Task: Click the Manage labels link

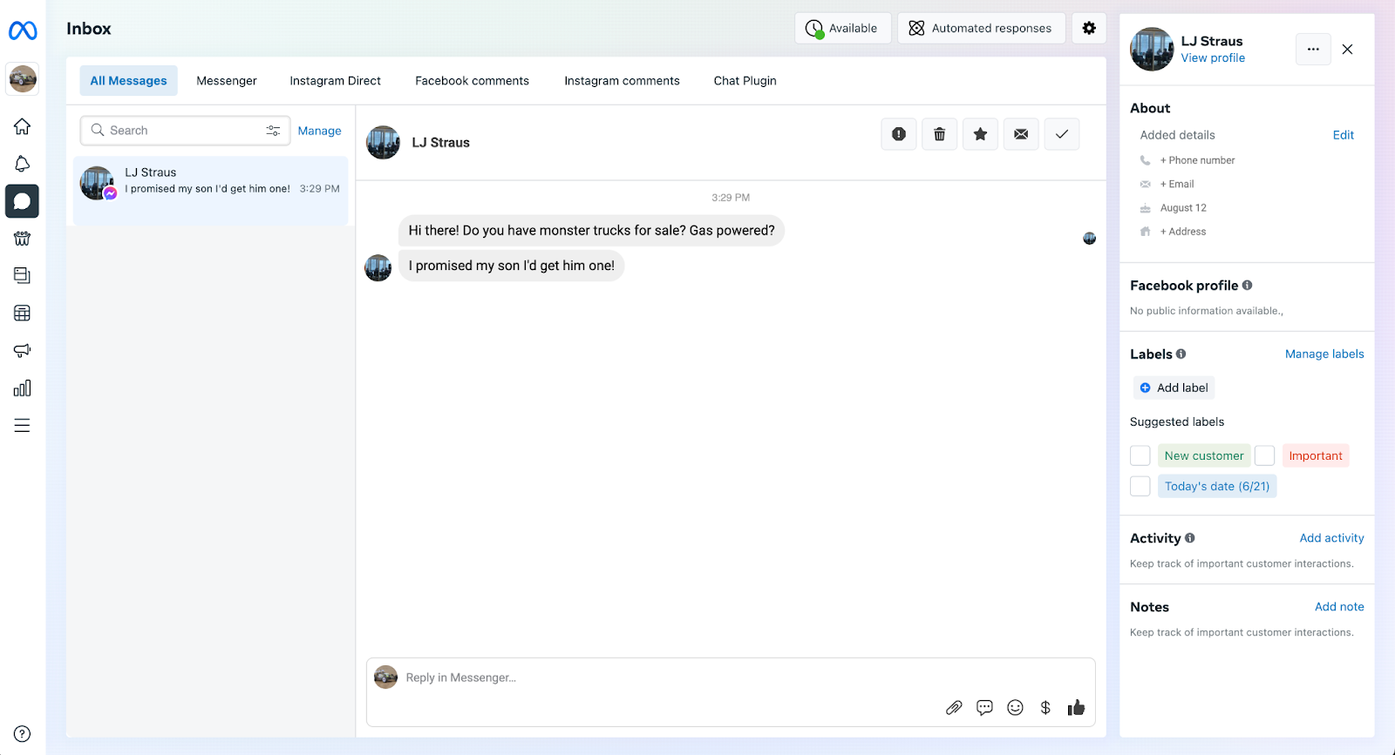Action: point(1324,354)
